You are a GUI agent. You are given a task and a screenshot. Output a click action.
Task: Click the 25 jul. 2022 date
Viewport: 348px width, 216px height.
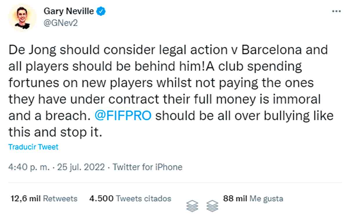click(81, 167)
